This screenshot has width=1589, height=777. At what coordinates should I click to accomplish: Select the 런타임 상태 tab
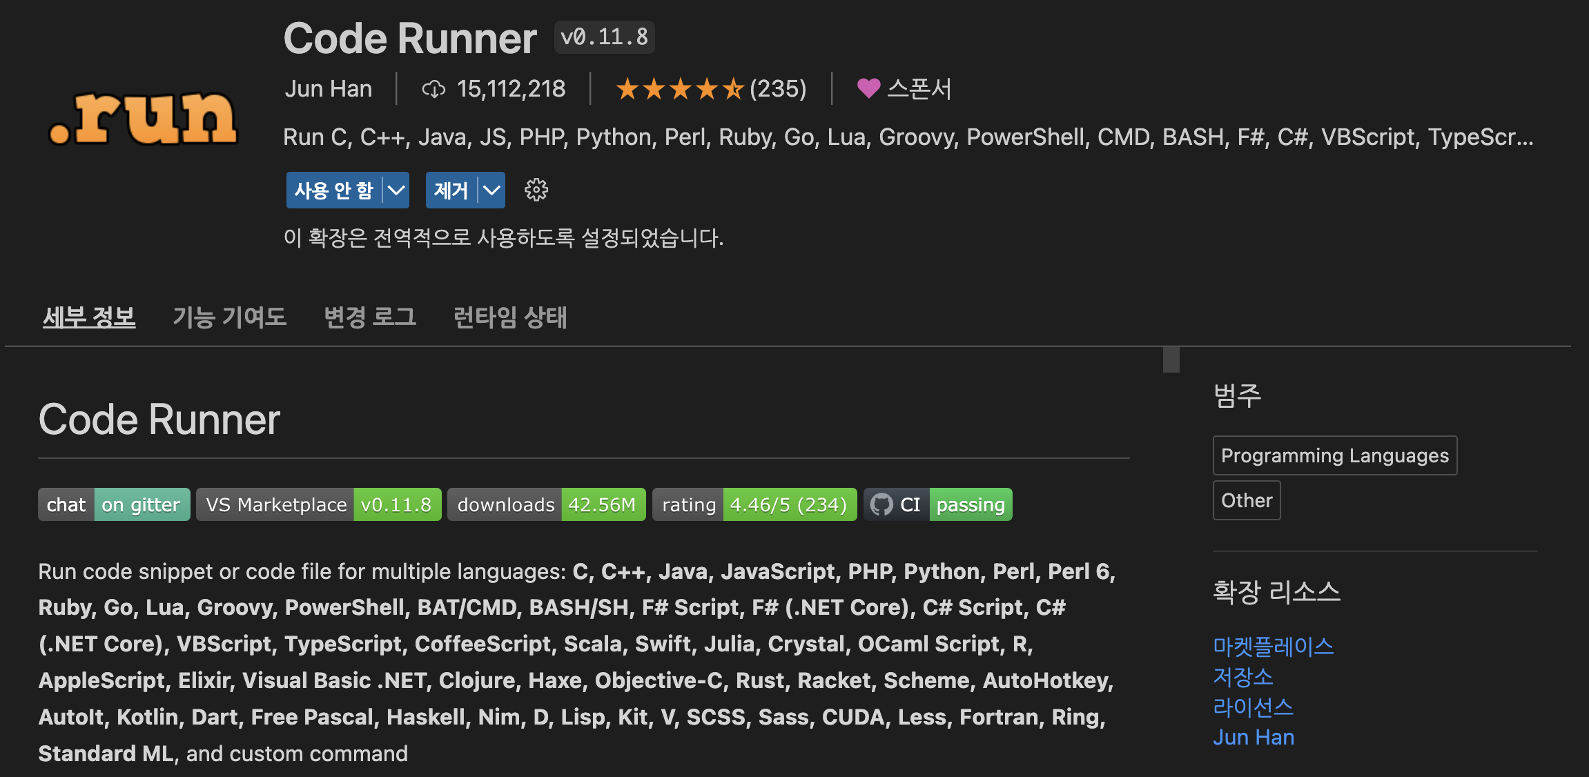click(509, 317)
